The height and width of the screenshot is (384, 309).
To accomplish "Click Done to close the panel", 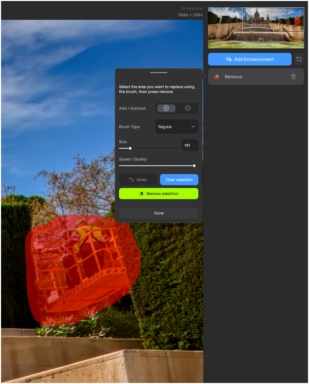I will coord(159,213).
